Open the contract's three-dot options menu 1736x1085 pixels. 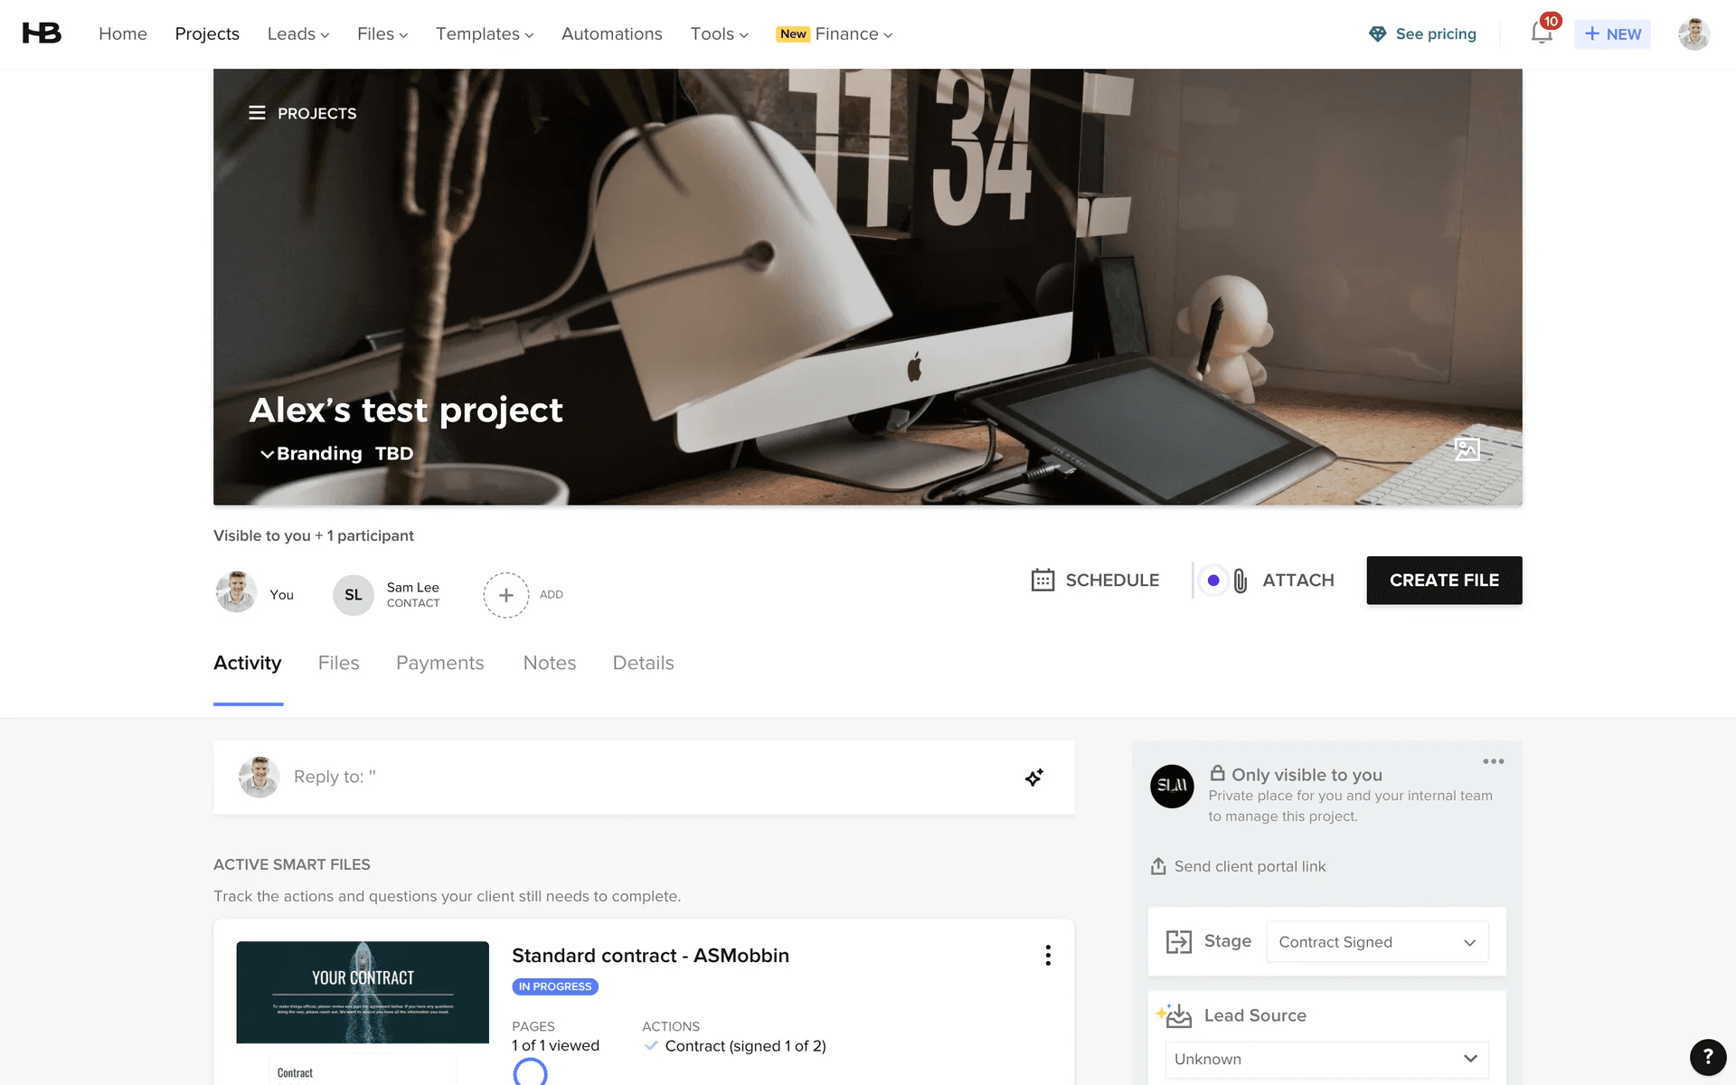tap(1047, 956)
